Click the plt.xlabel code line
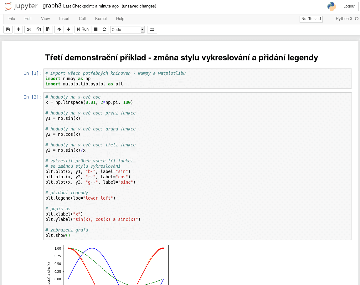This screenshot has height=285, width=360. (64, 214)
